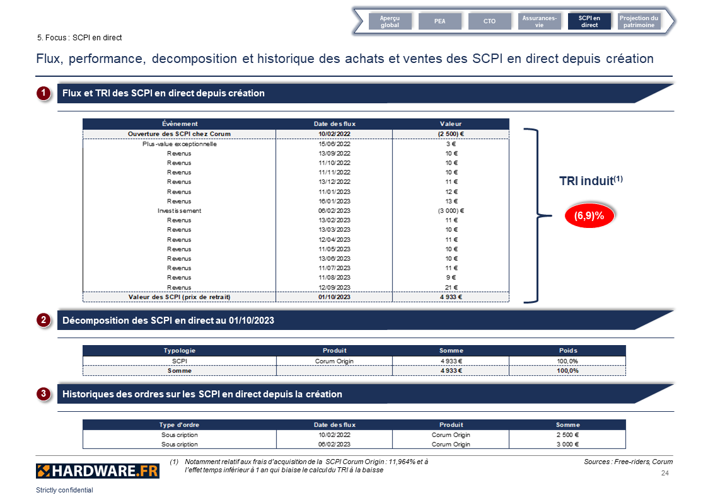Select the SCPI en direct tab
Image resolution: width=708 pixels, height=500 pixels.
589,21
